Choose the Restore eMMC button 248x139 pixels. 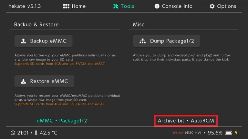44,81
